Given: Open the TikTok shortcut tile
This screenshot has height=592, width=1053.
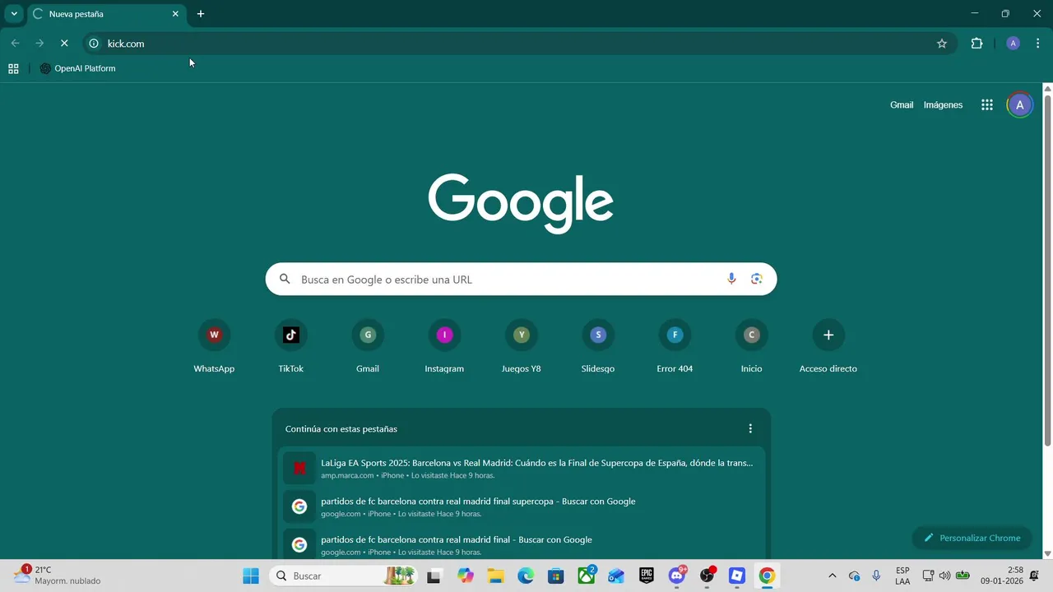Looking at the screenshot, I should click(290, 346).
